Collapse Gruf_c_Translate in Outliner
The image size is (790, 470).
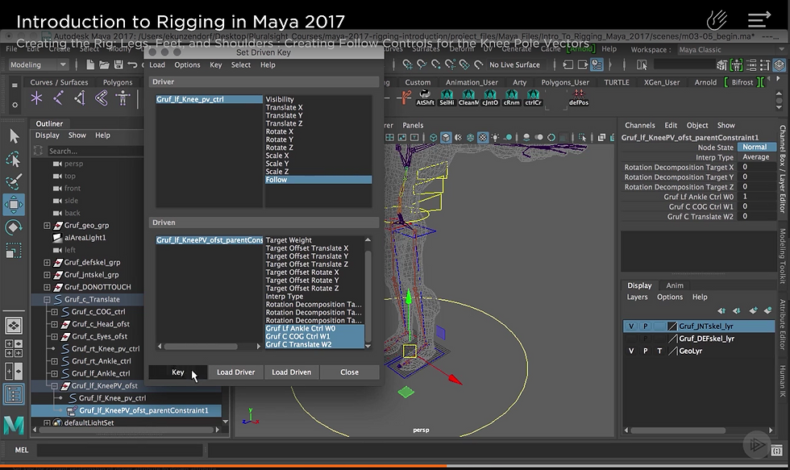click(47, 299)
